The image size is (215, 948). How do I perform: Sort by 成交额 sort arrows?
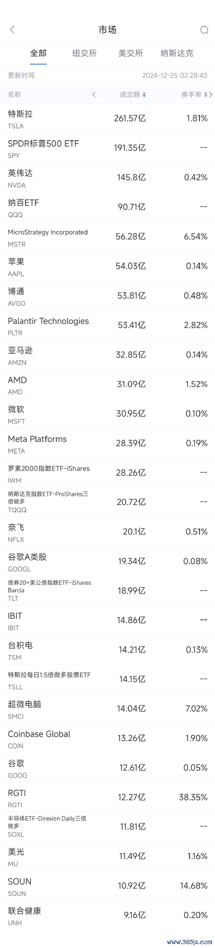(144, 94)
